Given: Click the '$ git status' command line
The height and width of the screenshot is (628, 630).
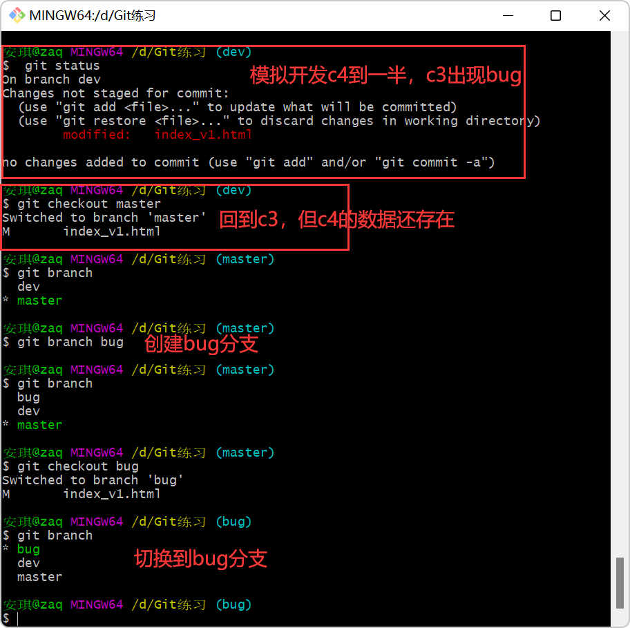Looking at the screenshot, I should pyautogui.click(x=51, y=66).
